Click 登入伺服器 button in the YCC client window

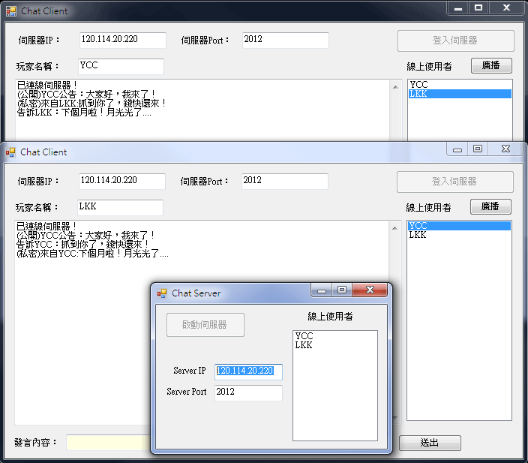point(455,41)
